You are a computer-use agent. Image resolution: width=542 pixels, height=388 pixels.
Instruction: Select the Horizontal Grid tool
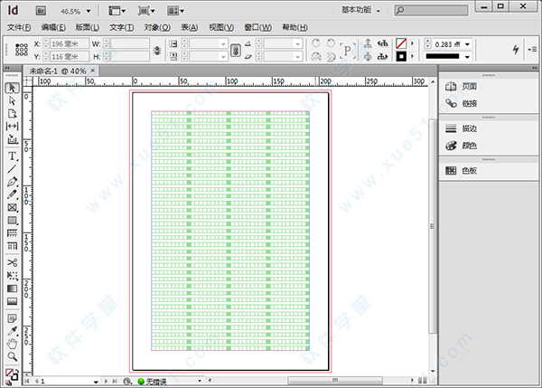(x=12, y=233)
